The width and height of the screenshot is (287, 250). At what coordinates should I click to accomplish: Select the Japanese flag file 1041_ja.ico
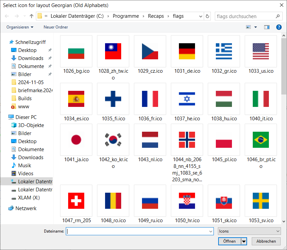pos(76,140)
